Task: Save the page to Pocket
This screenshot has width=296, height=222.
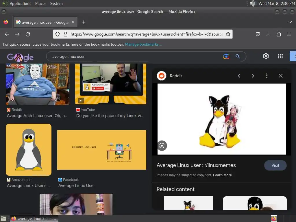Action: click(x=258, y=34)
